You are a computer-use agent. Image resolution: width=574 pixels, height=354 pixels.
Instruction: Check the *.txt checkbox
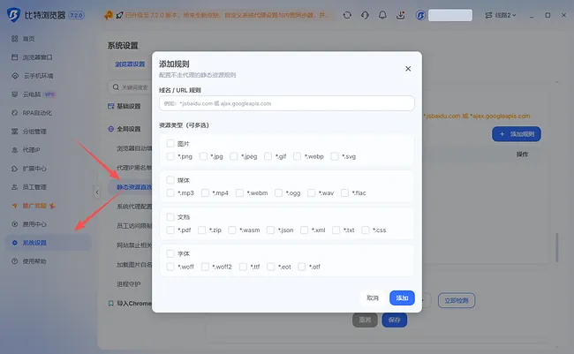pos(336,230)
